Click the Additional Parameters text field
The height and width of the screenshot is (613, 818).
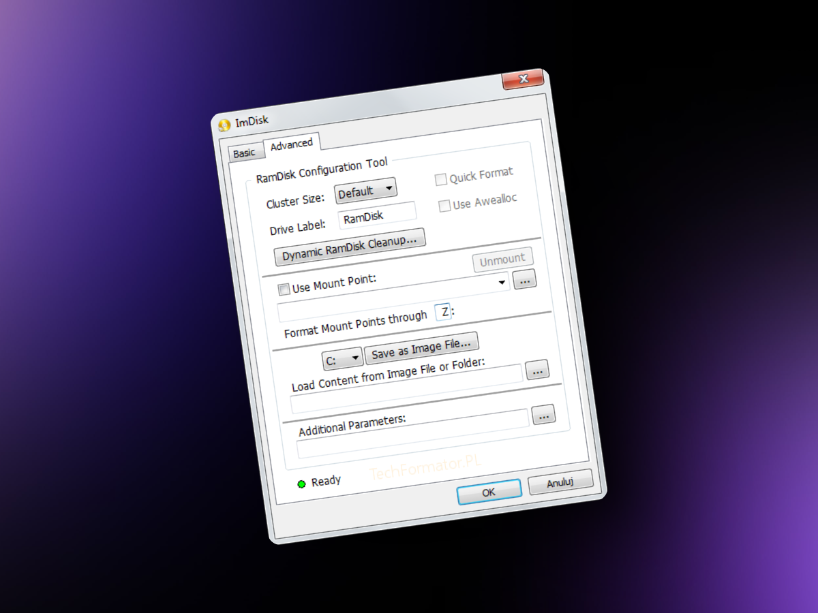coord(413,435)
